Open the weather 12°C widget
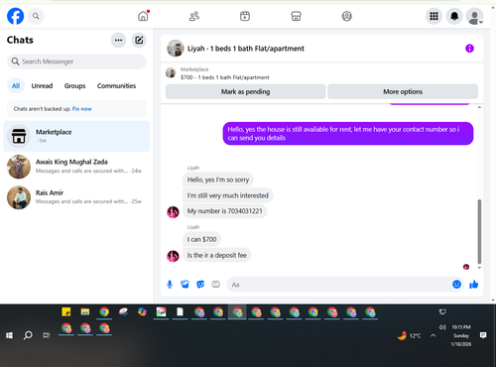The image size is (496, 367). [410, 335]
